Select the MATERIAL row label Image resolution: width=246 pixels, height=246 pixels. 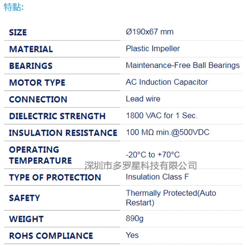point(31,49)
